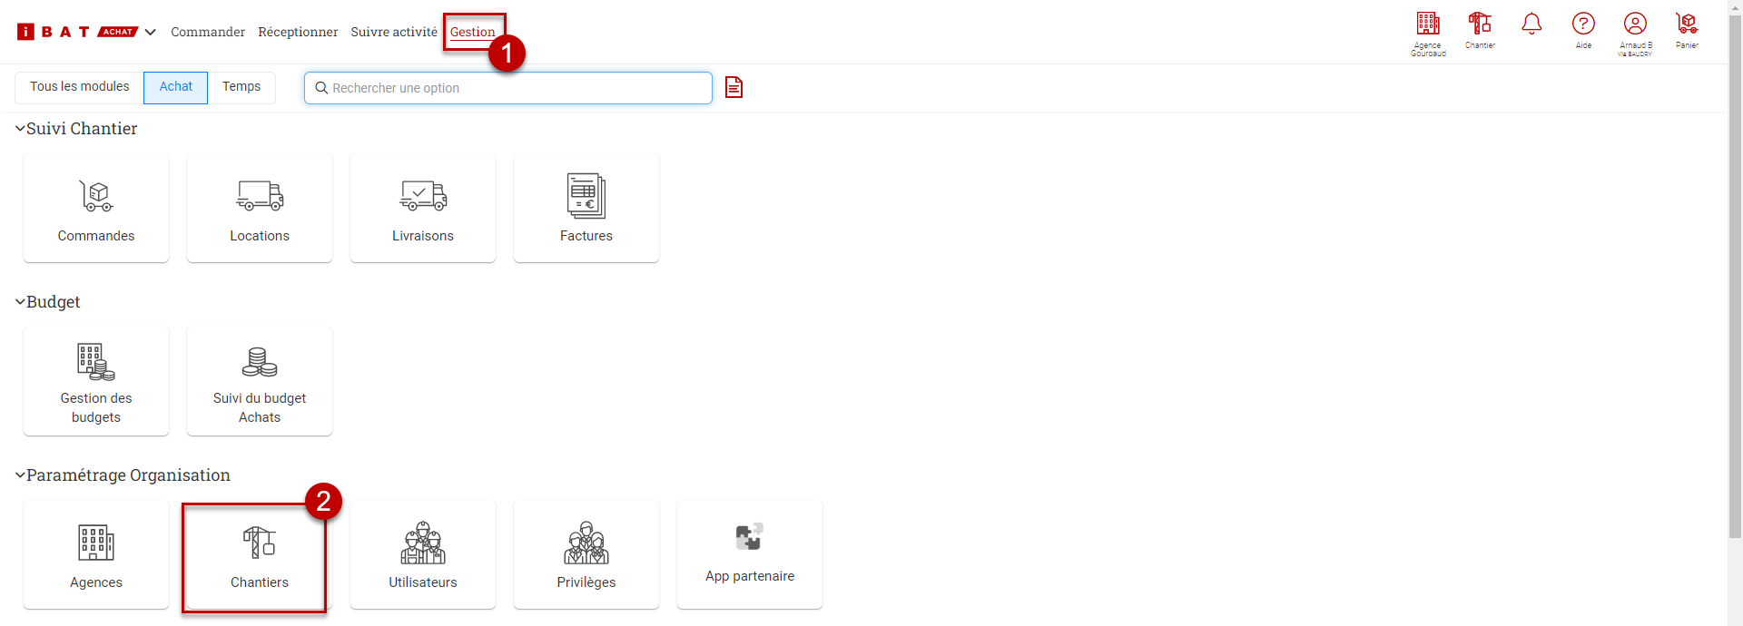The image size is (1743, 626).
Task: Open the Livraisons delivery tile
Action: click(423, 209)
